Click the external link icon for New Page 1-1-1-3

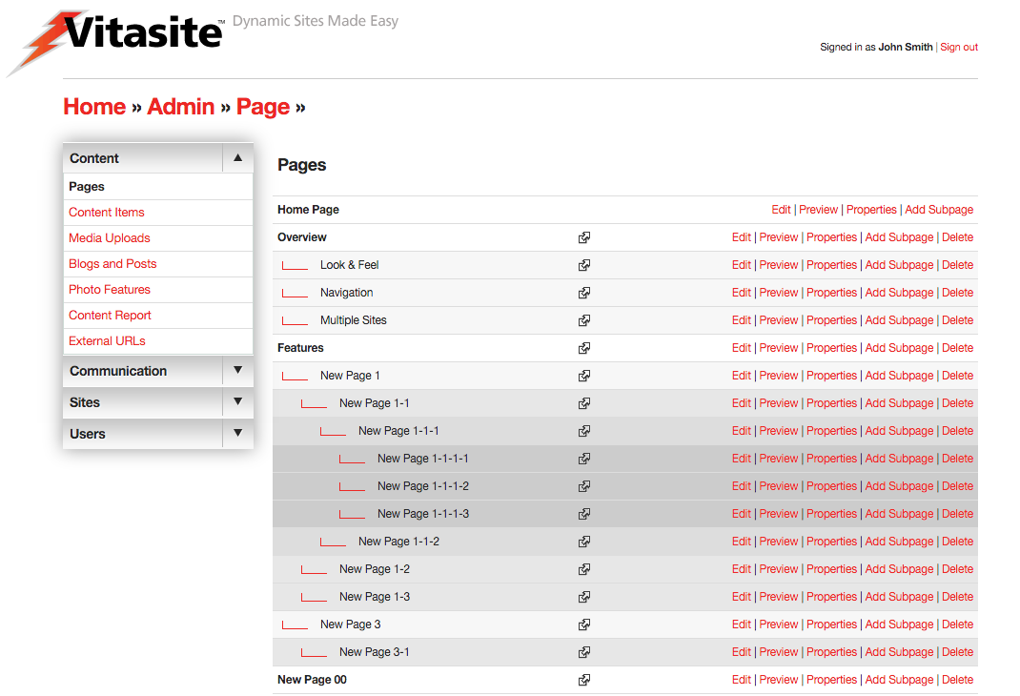click(x=584, y=514)
